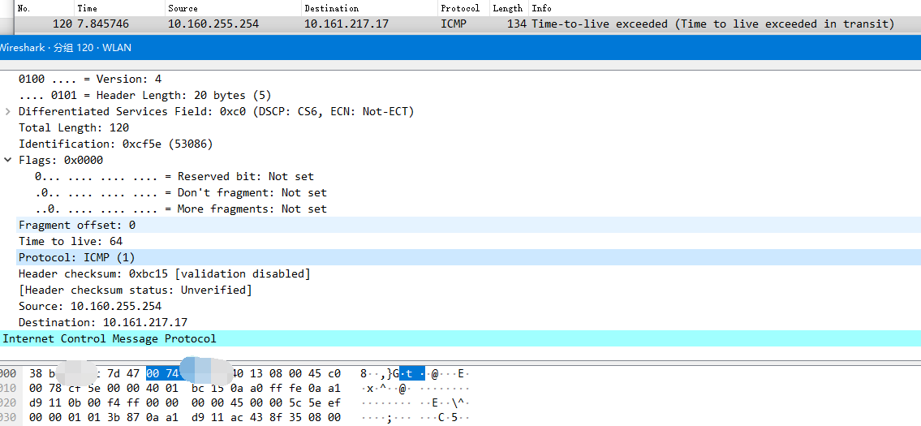Sort by the Source column header
The width and height of the screenshot is (921, 426).
[x=233, y=8]
